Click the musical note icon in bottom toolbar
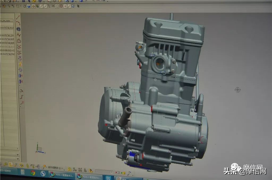The width and height of the screenshot is (272, 180). click(x=129, y=173)
